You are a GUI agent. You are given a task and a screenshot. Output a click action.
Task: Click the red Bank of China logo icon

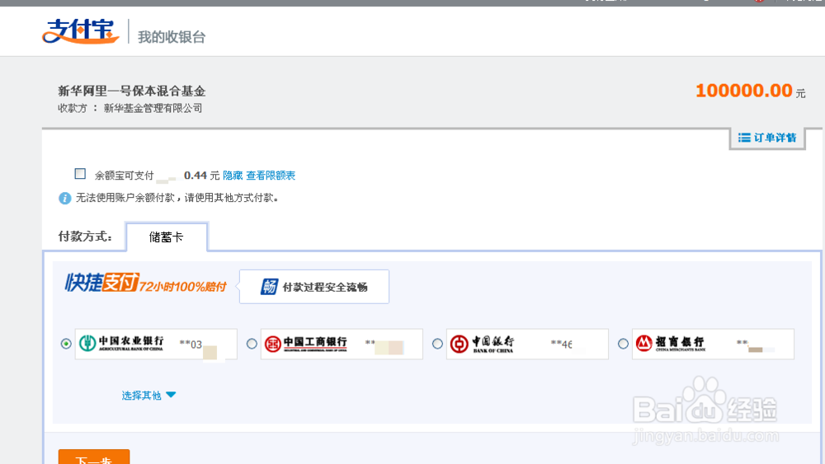pyautogui.click(x=459, y=344)
